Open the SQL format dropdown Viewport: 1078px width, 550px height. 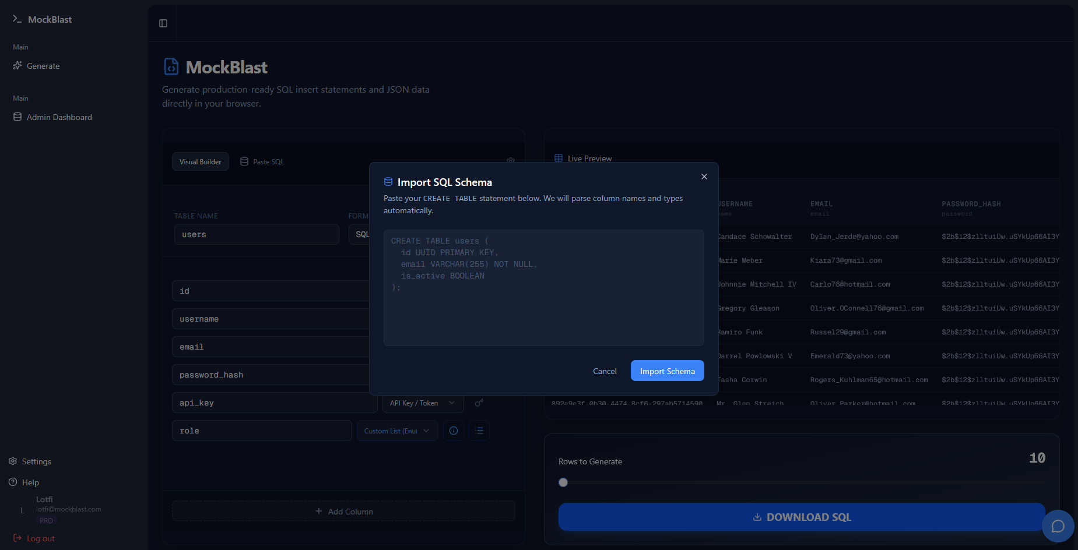point(359,234)
